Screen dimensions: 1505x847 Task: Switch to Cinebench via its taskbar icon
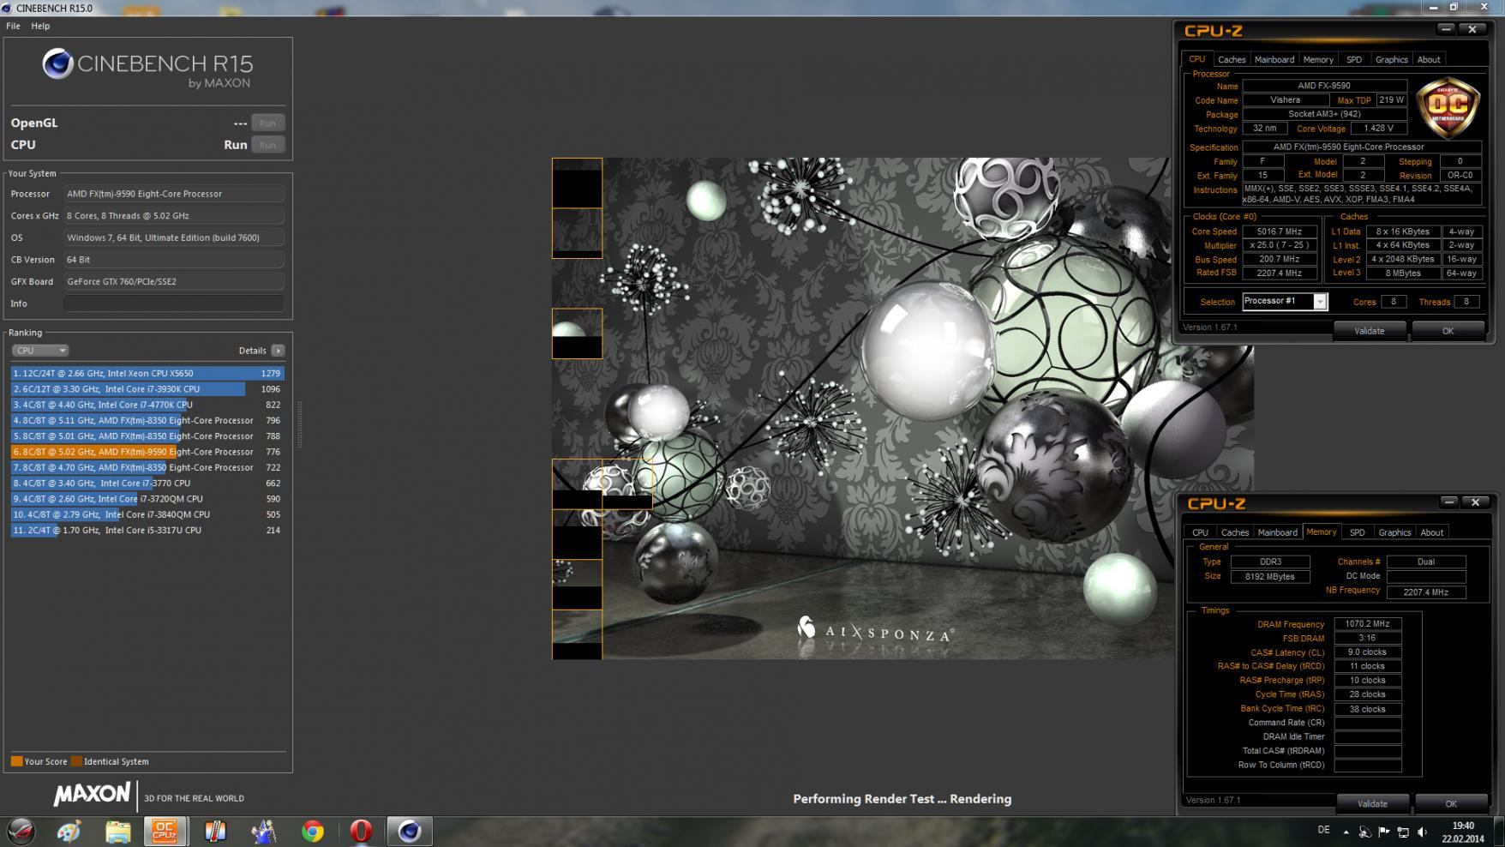[x=410, y=831]
